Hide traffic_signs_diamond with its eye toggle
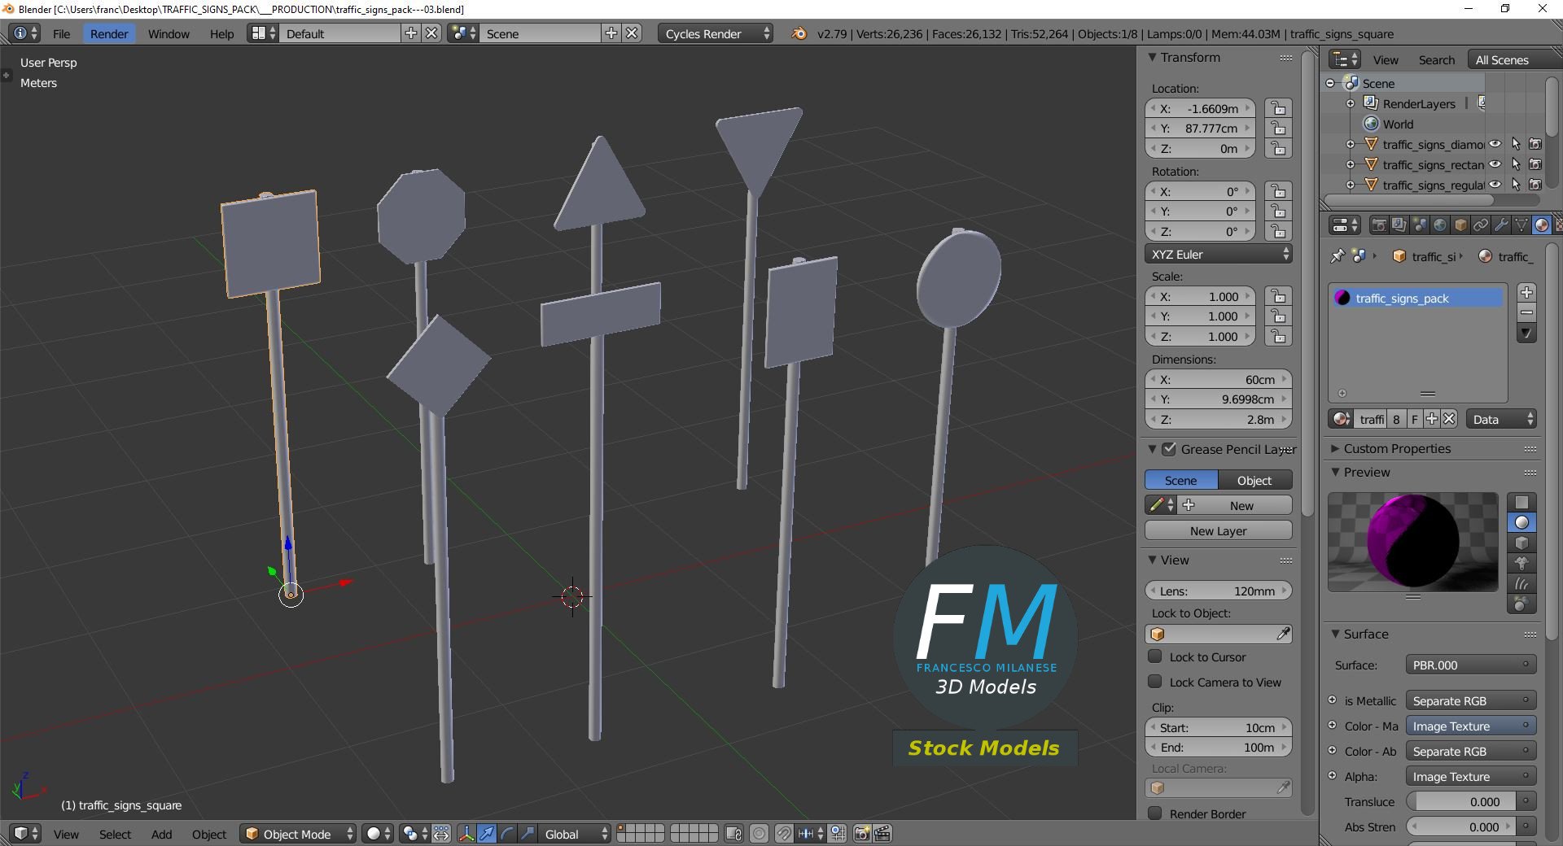The image size is (1563, 846). (x=1496, y=144)
